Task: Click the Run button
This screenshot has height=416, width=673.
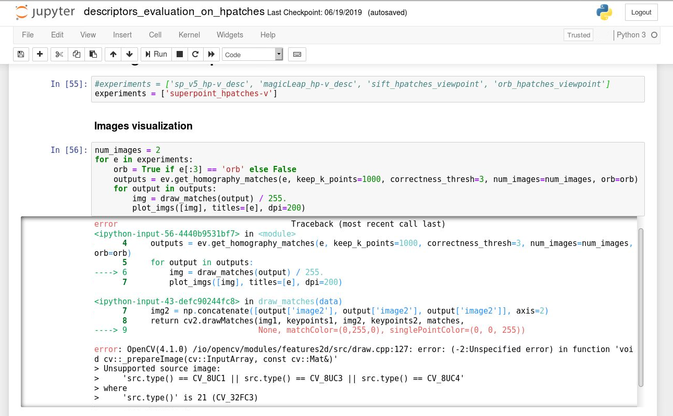Action: [x=156, y=54]
